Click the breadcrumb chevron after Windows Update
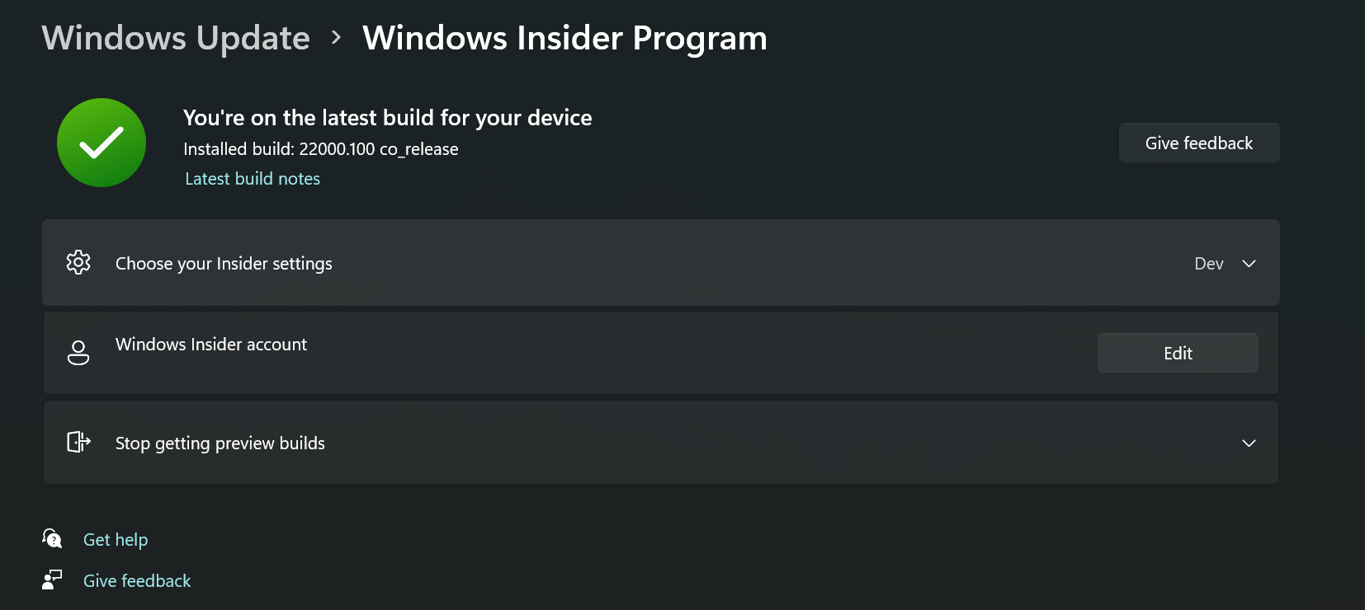The image size is (1365, 610). click(336, 38)
